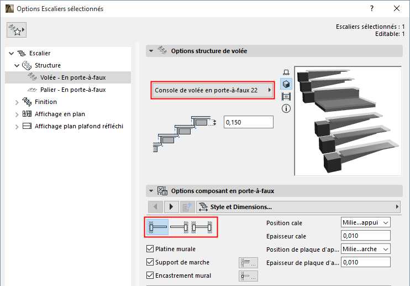410x286 pixels.
Task: Open the favorites star button
Action: pos(17,31)
